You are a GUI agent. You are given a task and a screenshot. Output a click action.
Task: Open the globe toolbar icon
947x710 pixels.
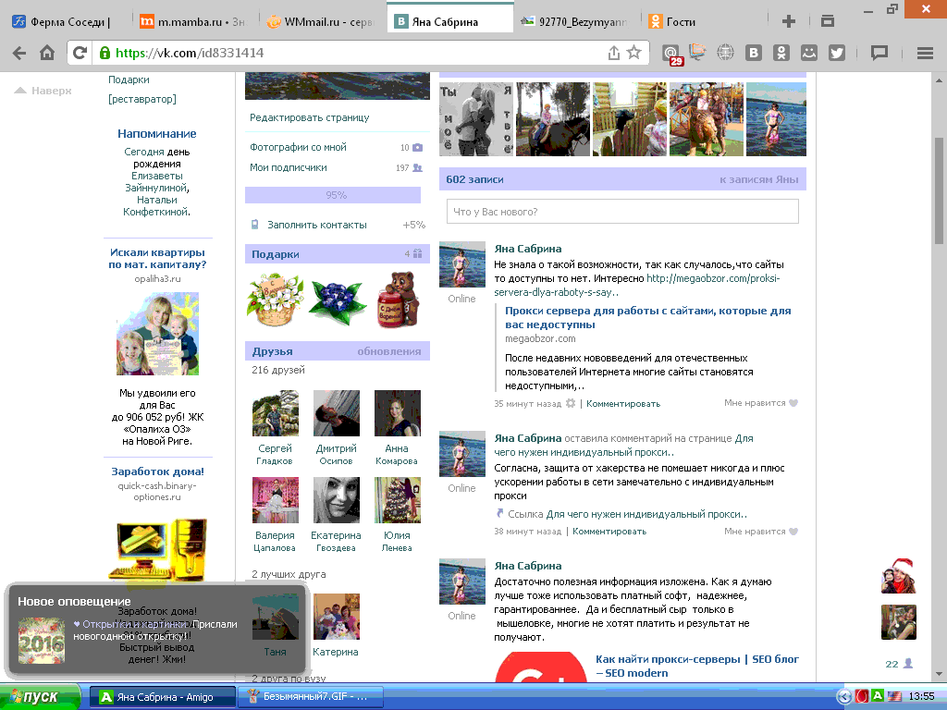coord(725,53)
